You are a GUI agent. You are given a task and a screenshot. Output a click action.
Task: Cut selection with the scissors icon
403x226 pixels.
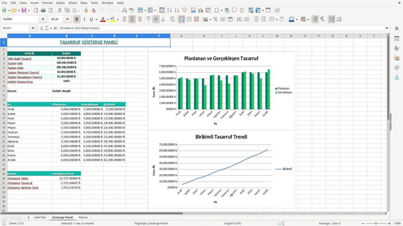pyautogui.click(x=59, y=10)
